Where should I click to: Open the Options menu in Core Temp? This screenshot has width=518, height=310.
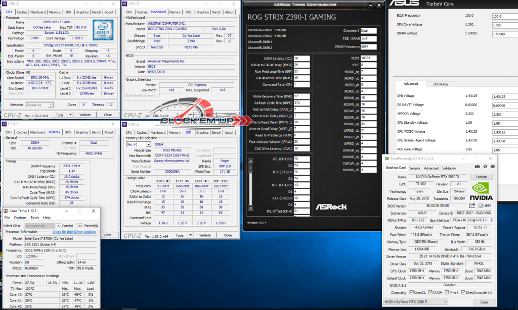click(x=20, y=218)
